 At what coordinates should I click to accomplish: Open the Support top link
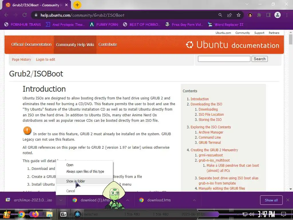tap(259, 33)
